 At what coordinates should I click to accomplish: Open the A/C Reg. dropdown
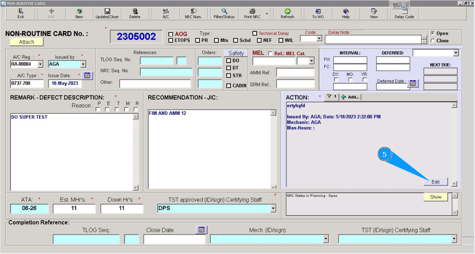[x=40, y=64]
